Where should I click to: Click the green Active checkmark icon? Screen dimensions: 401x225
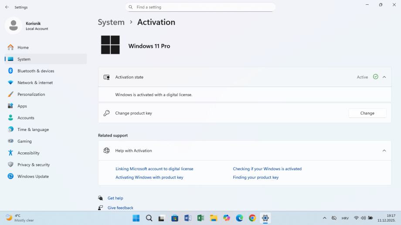tap(375, 77)
